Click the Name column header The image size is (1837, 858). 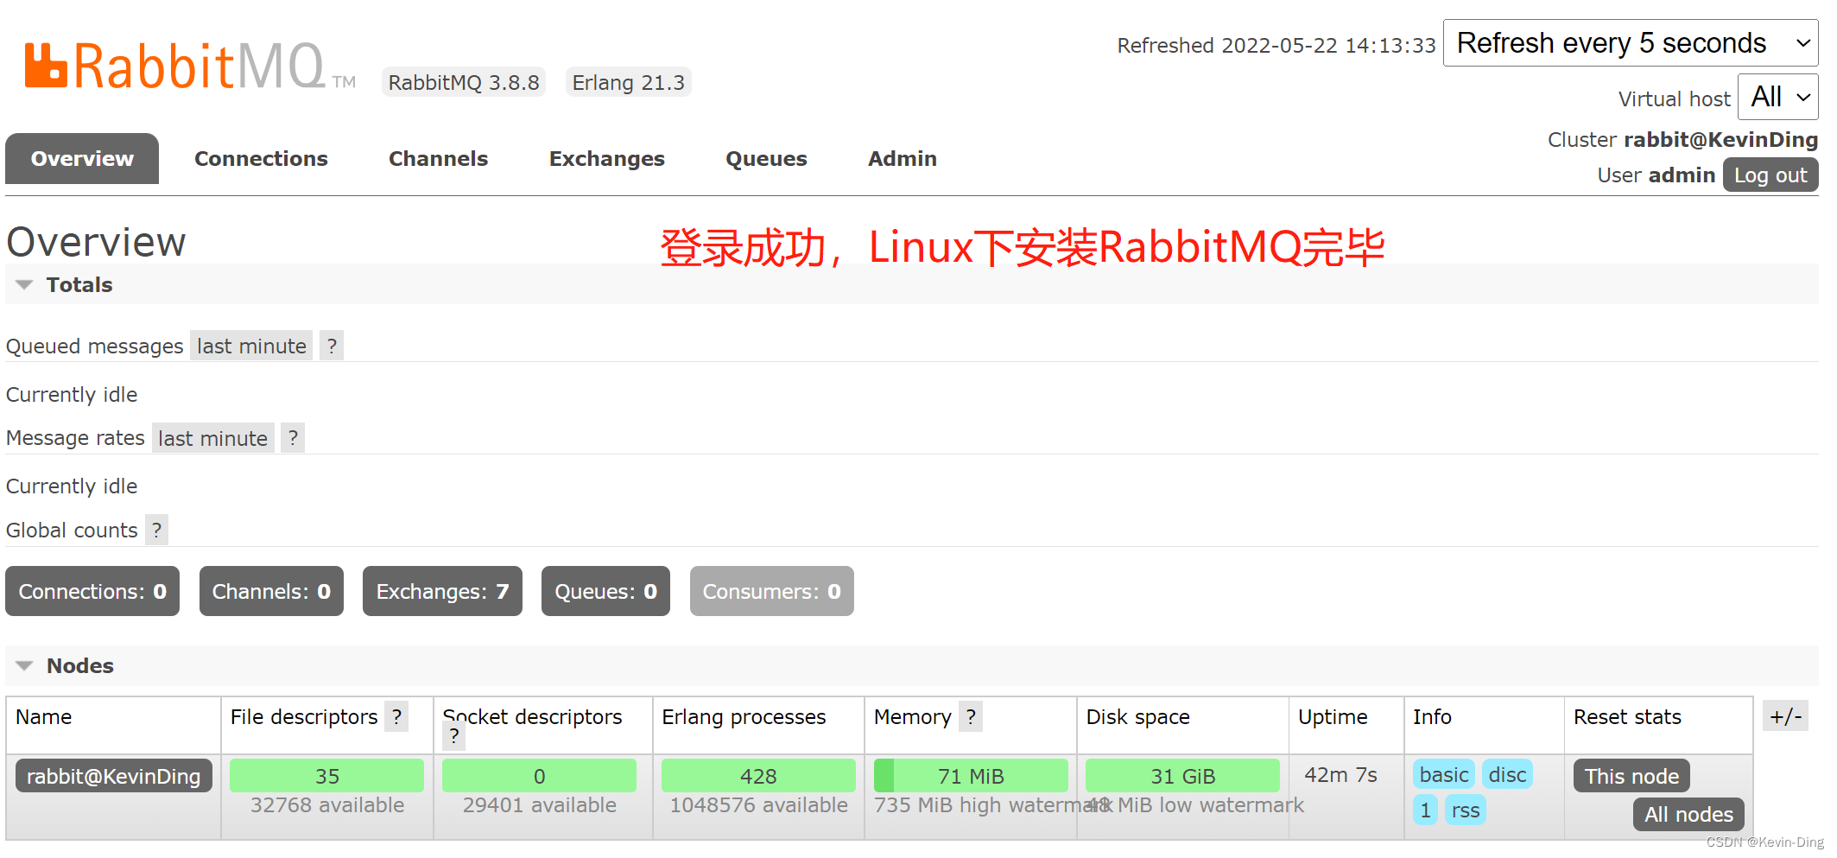pyautogui.click(x=44, y=716)
